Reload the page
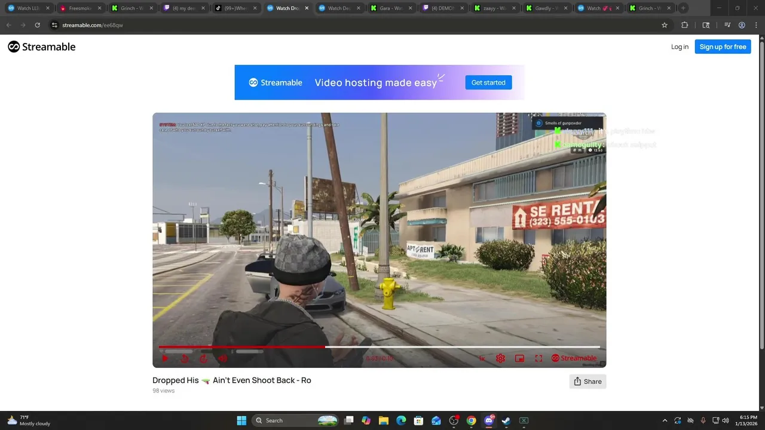Image resolution: width=765 pixels, height=430 pixels. 37,25
